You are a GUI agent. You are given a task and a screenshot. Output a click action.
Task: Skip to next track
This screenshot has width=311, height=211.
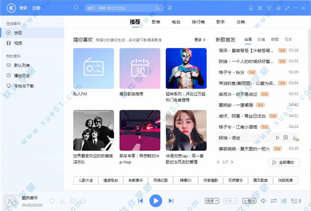(171, 201)
